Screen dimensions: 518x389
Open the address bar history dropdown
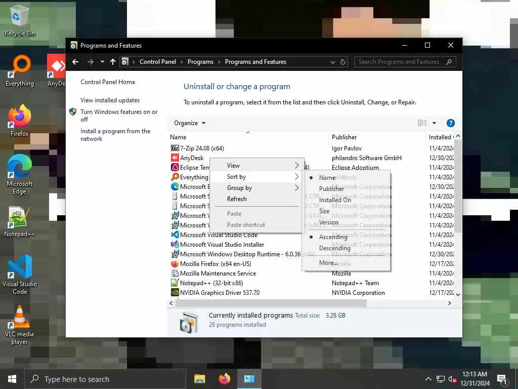[x=333, y=62]
